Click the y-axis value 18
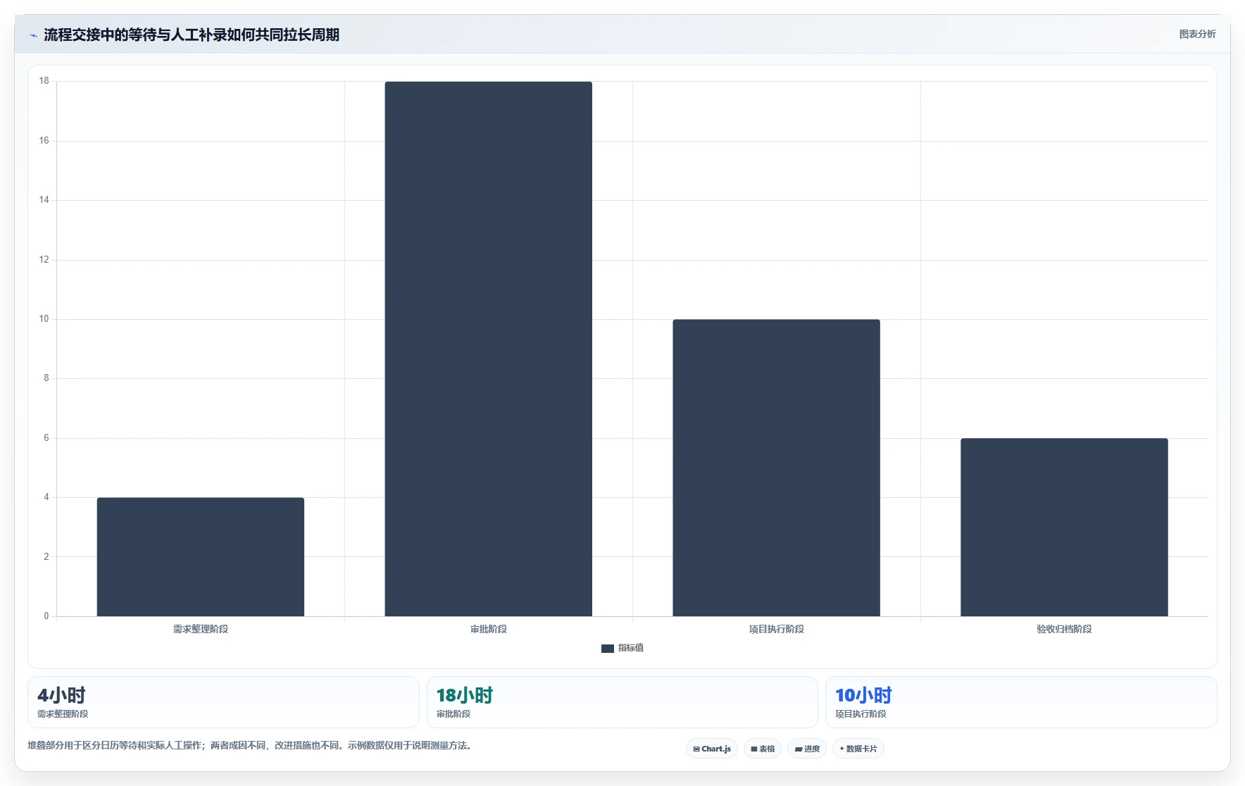Image resolution: width=1245 pixels, height=786 pixels. click(44, 81)
